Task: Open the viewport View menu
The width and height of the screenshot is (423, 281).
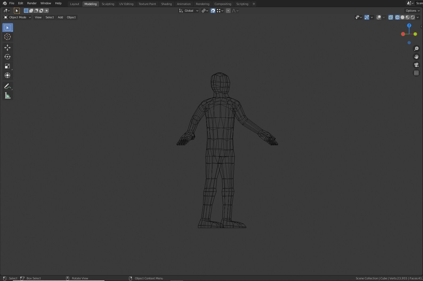Action: pyautogui.click(x=38, y=17)
